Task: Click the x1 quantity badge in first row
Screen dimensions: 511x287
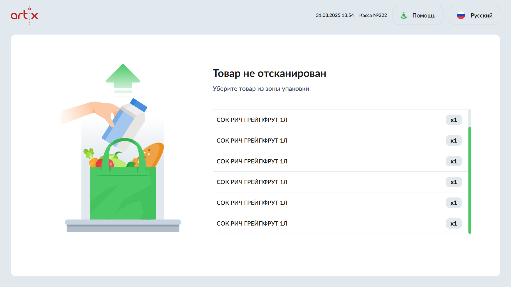Action: pyautogui.click(x=454, y=120)
